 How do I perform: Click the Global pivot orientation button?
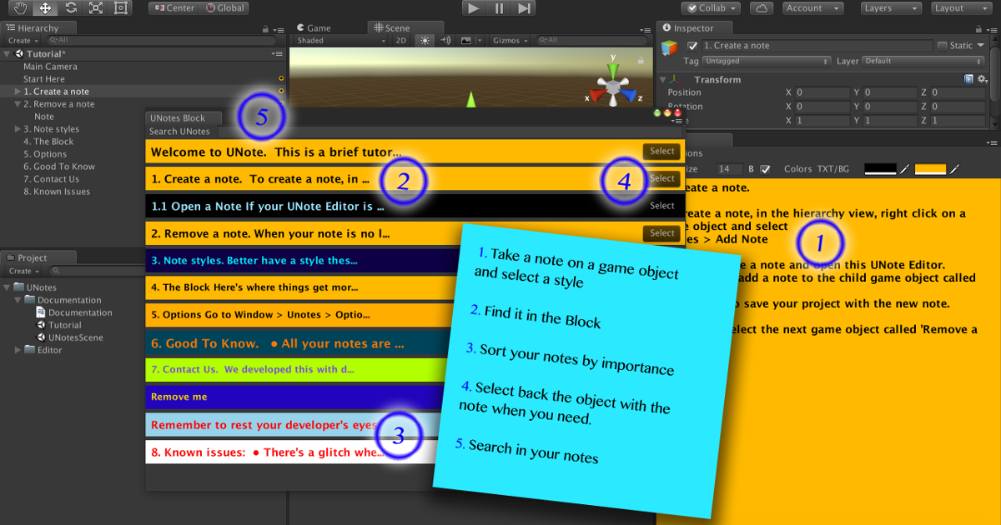(x=226, y=8)
